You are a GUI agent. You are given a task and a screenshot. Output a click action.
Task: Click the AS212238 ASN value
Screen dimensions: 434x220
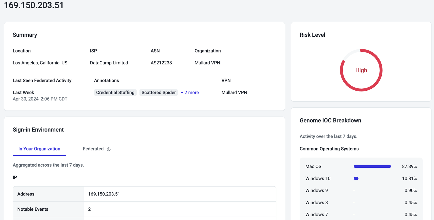pos(161,63)
